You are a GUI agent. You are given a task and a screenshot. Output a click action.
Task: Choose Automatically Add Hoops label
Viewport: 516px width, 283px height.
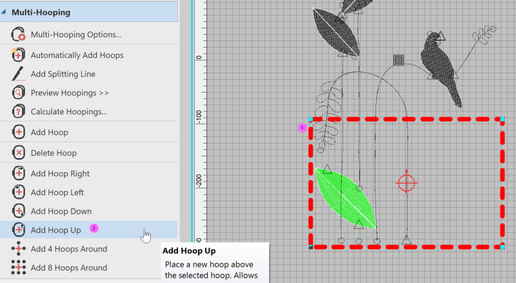pos(77,55)
